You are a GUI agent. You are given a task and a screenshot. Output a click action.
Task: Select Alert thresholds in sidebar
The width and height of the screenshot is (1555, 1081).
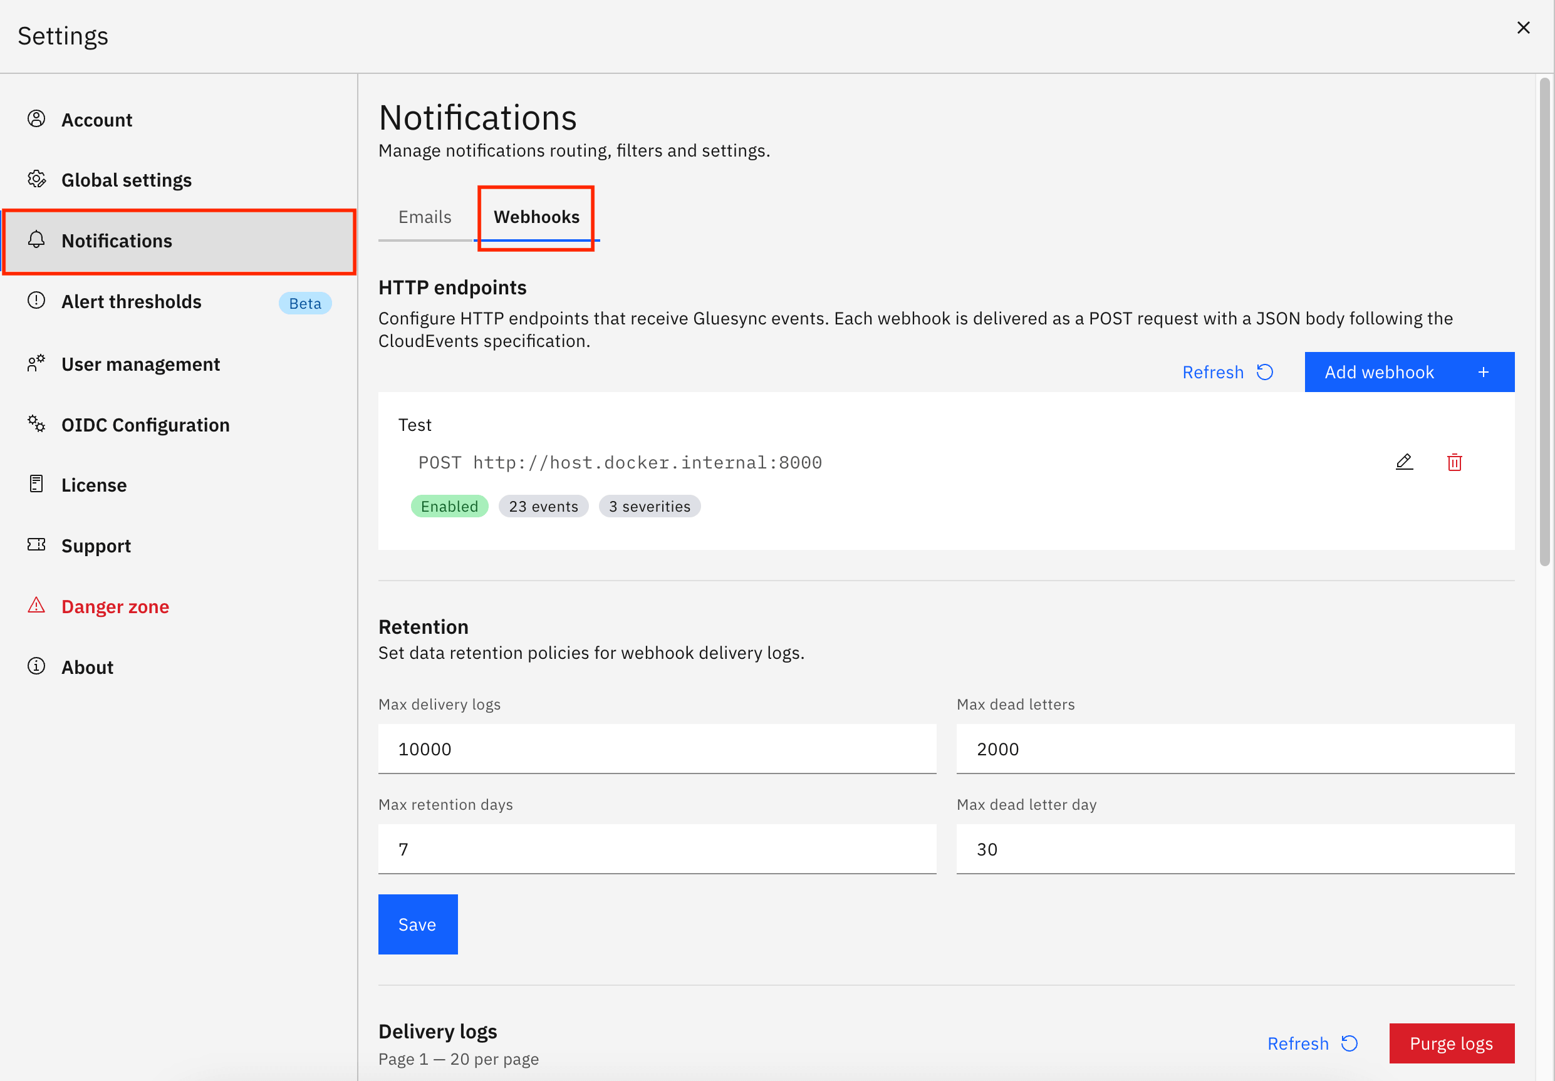pyautogui.click(x=179, y=302)
